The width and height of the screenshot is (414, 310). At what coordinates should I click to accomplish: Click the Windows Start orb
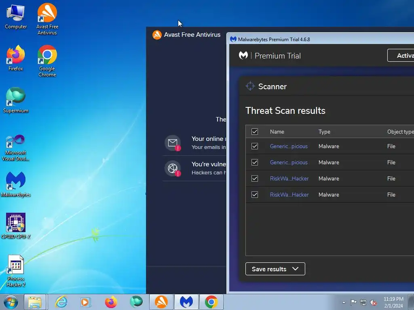(x=11, y=302)
